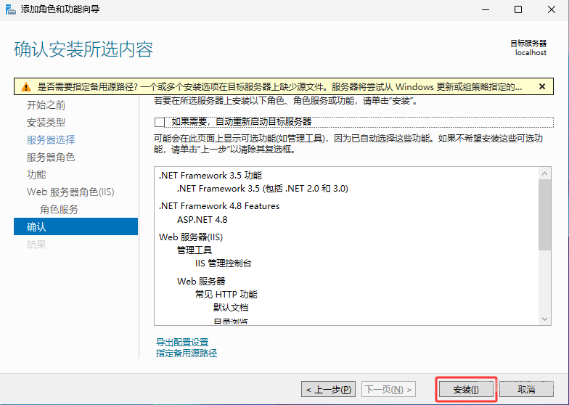Select '默认文档' entry
This screenshot has height=405, width=569.
click(x=231, y=308)
